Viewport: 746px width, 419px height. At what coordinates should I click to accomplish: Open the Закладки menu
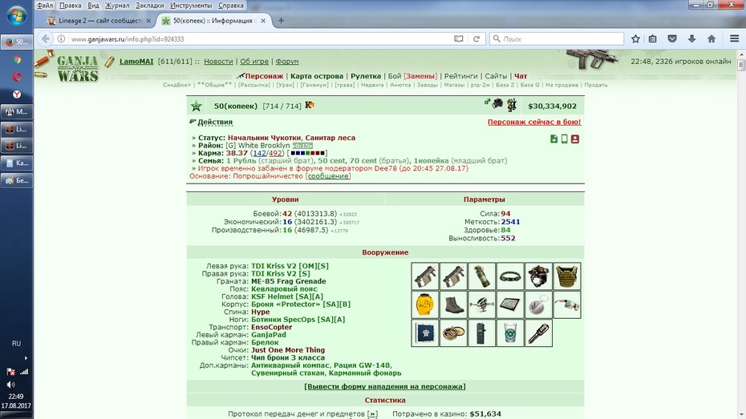pyautogui.click(x=149, y=6)
